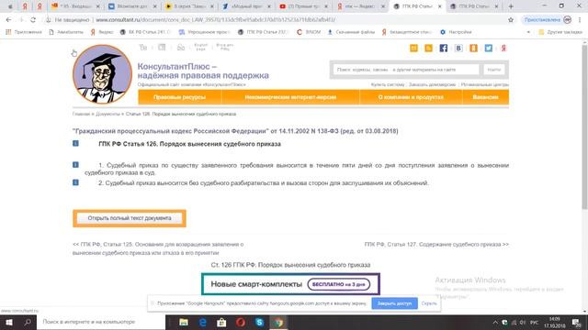The image size is (588, 330).
Task: Click info marker next to paragraph 1
Action: tap(75, 165)
